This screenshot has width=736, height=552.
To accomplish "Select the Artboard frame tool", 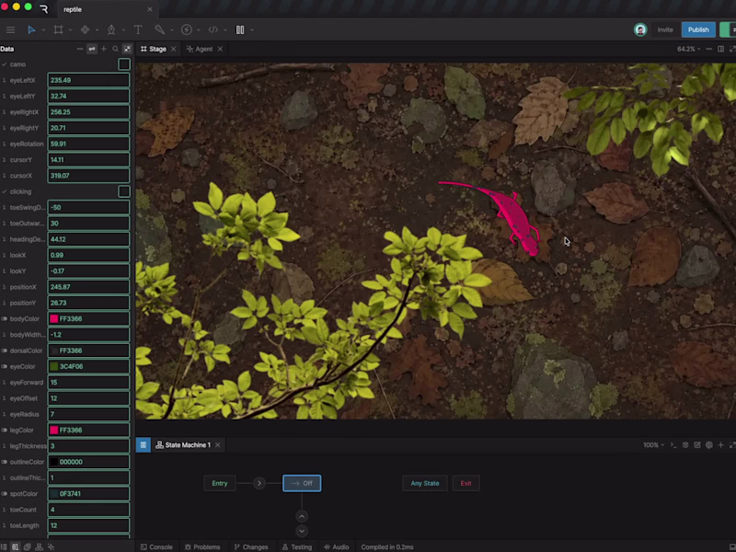I will 58,30.
